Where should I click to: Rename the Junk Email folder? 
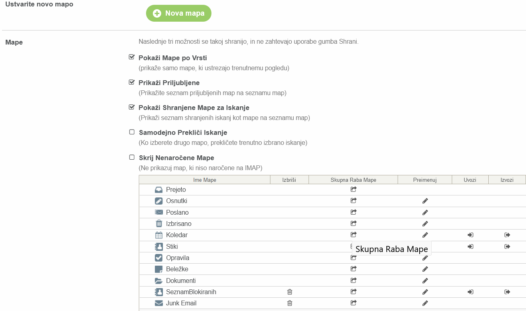click(x=425, y=303)
